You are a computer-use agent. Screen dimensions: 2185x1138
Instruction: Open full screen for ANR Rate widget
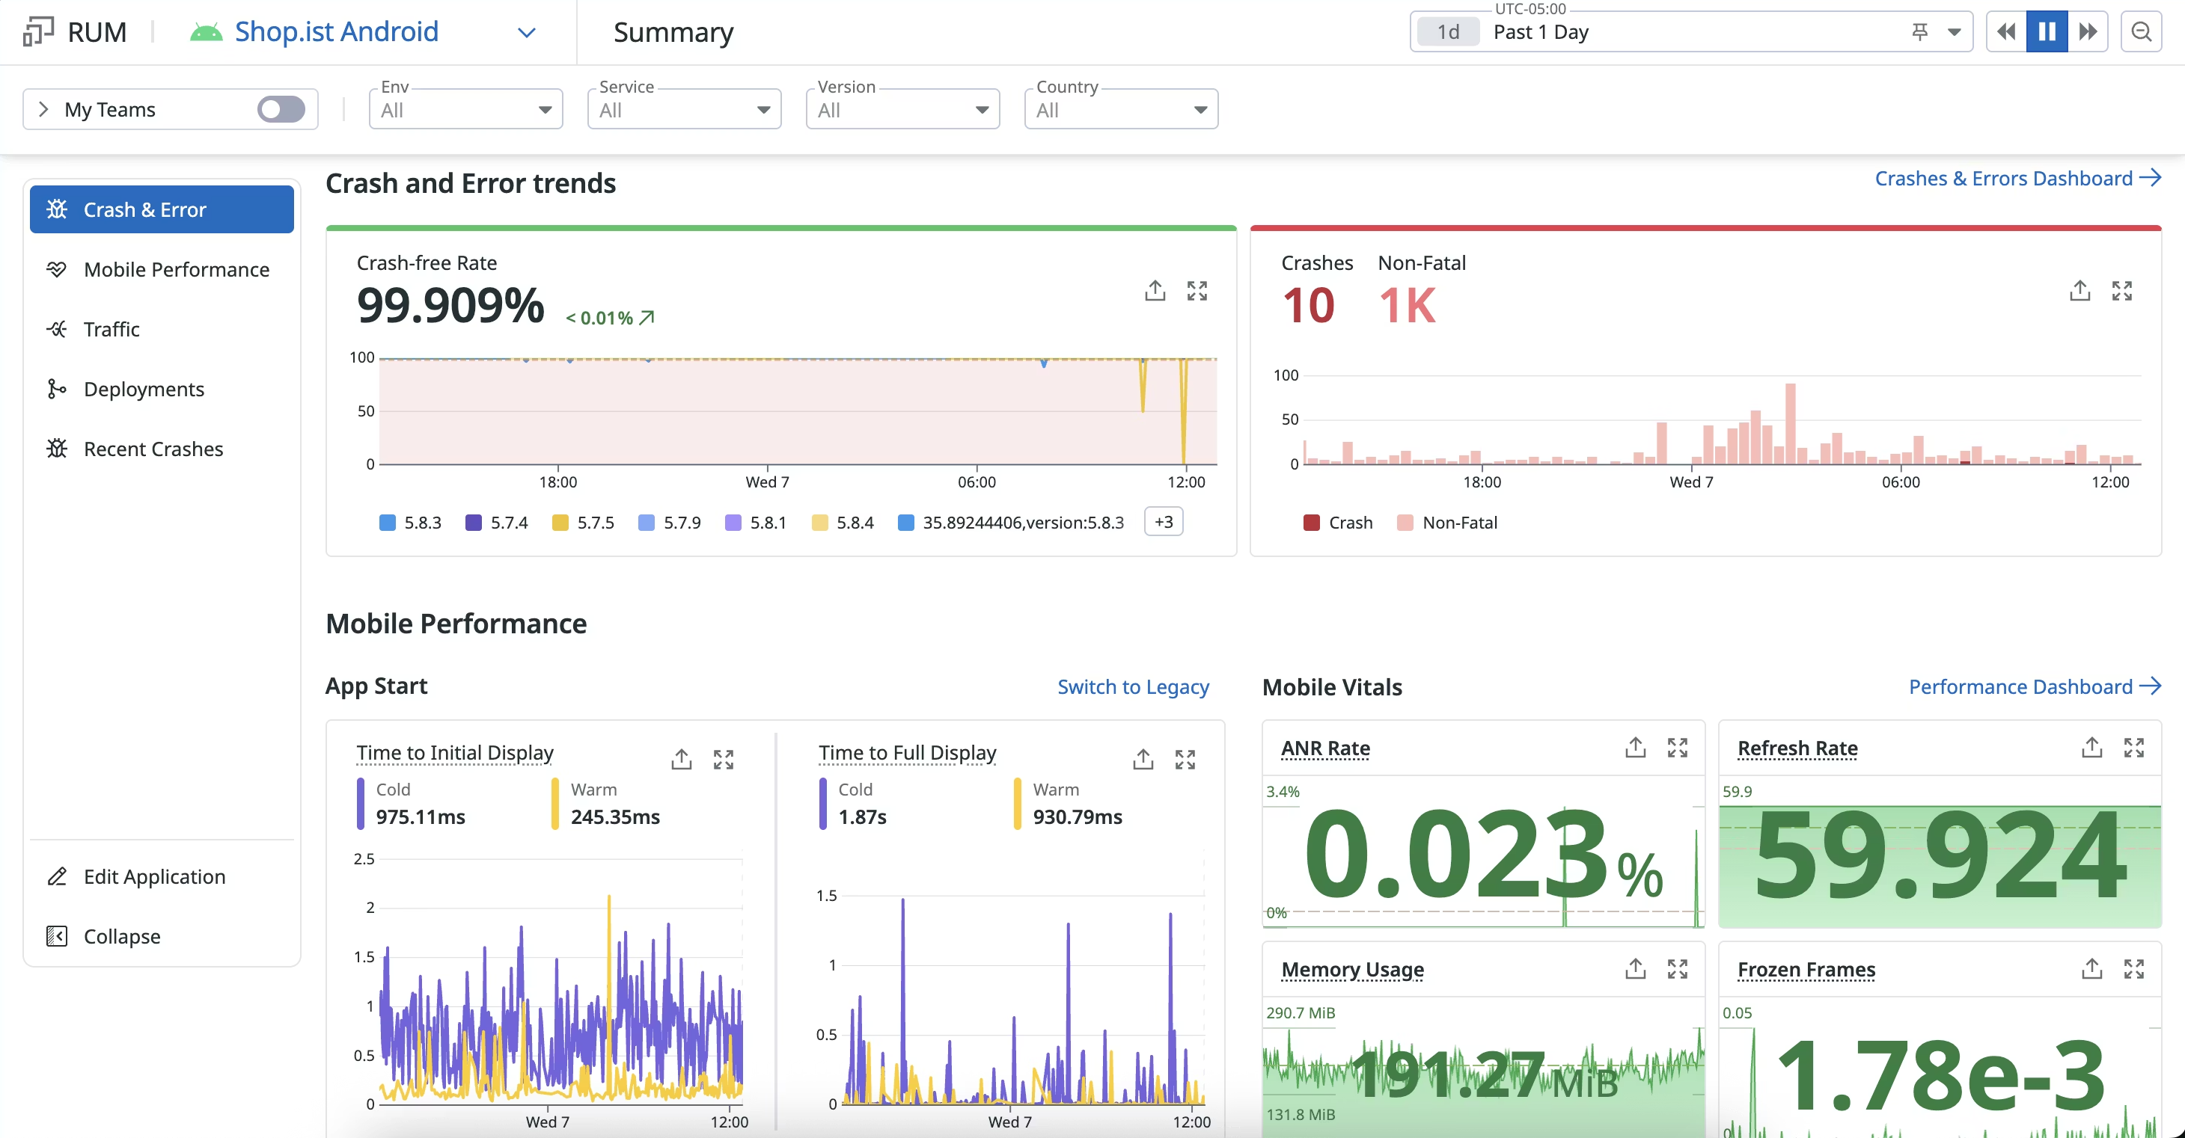(1677, 748)
